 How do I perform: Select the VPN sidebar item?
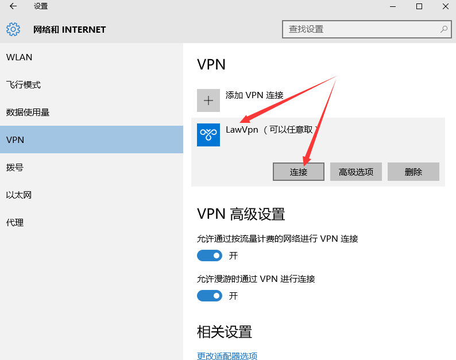point(15,140)
